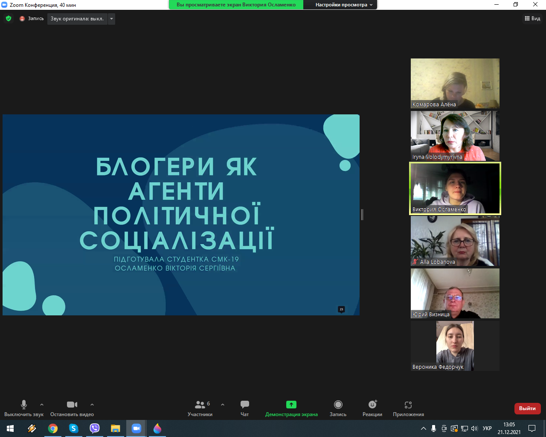Show hidden system tray icons
This screenshot has width=546, height=437.
[x=424, y=428]
